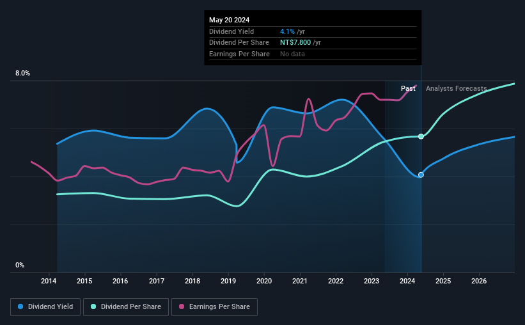Click the 8.0% y-axis label
525x325 pixels.
pyautogui.click(x=23, y=74)
